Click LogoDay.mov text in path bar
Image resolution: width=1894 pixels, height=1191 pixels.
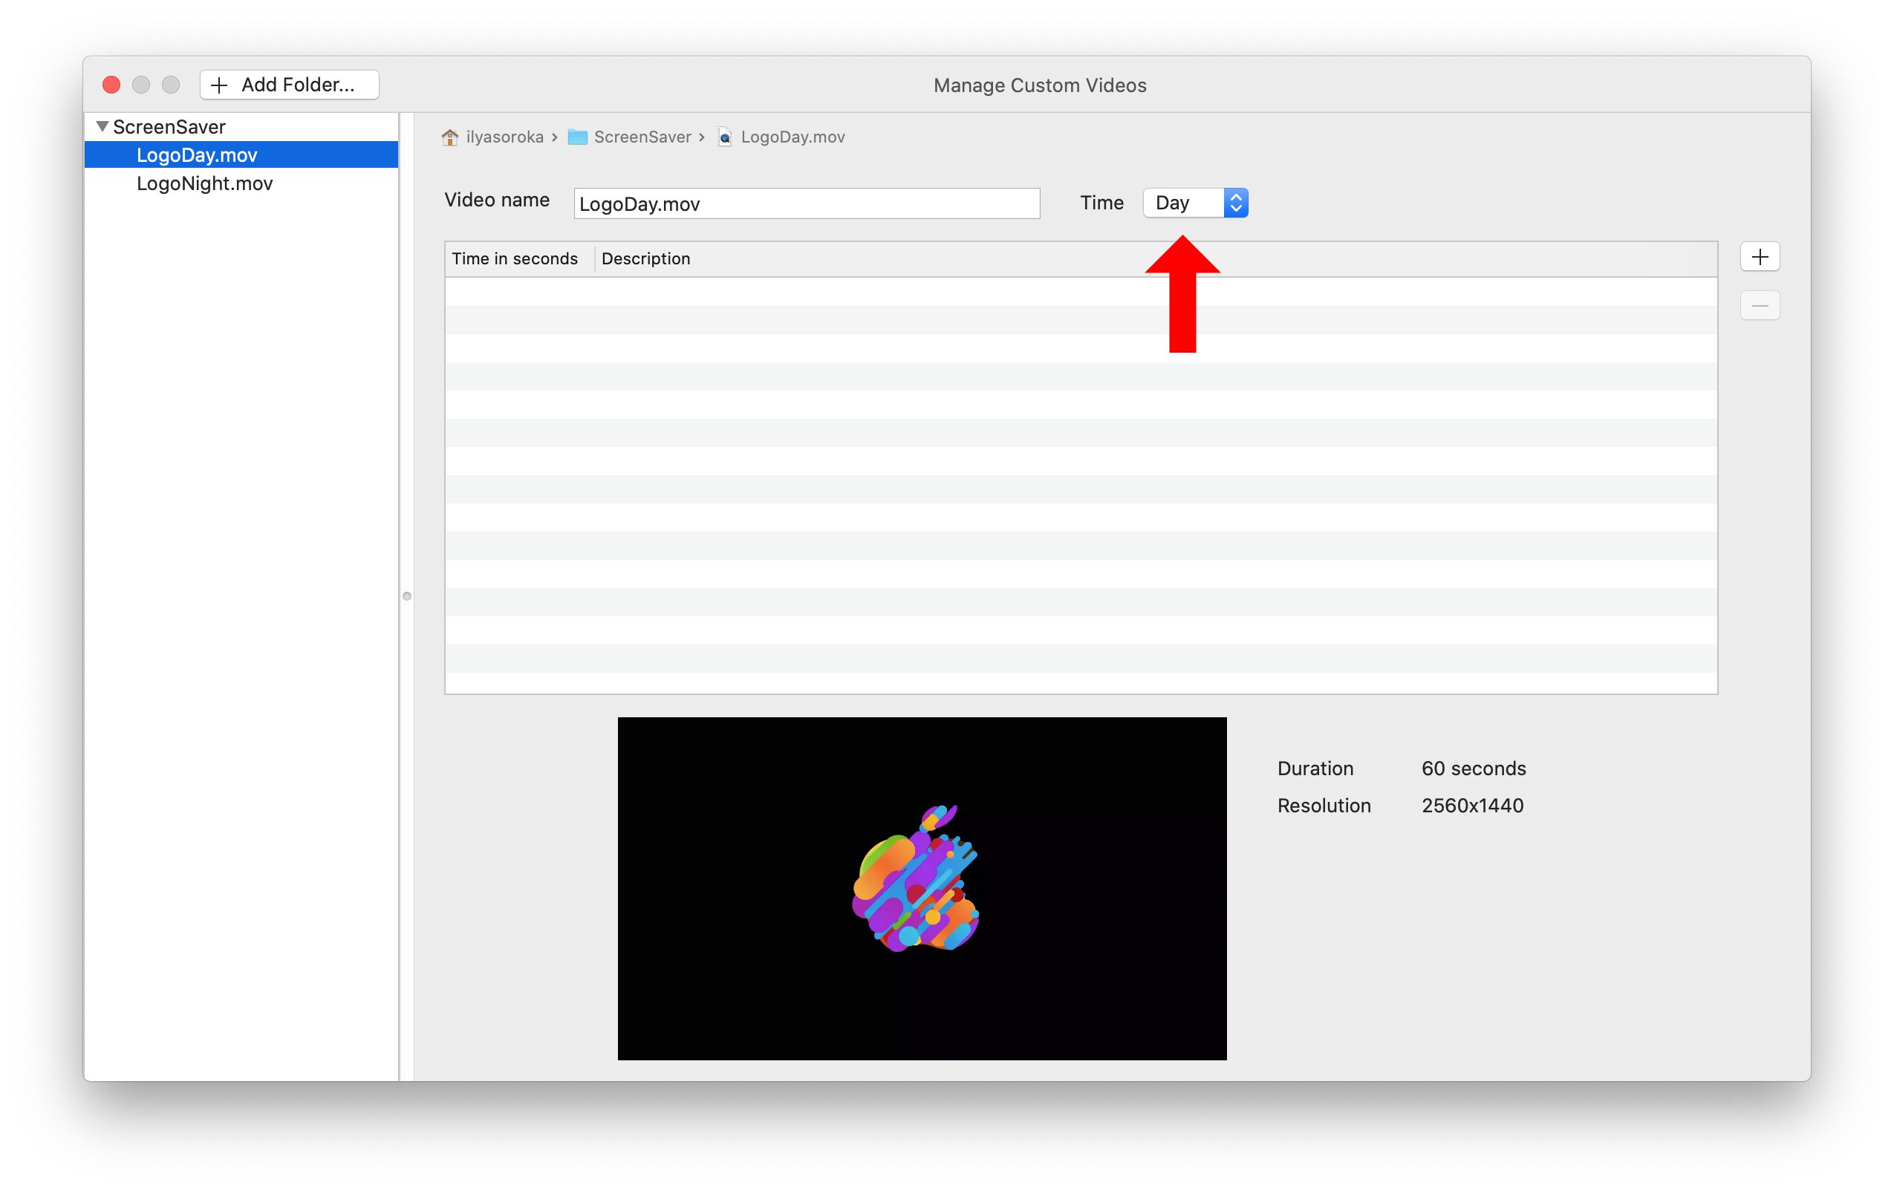(792, 137)
